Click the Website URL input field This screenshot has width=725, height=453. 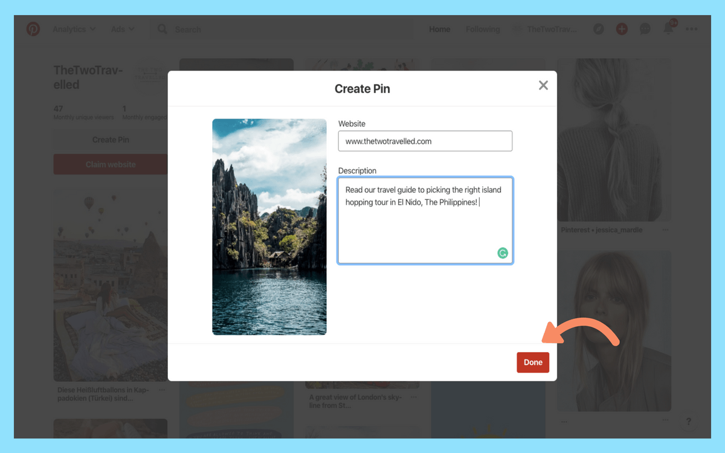[x=425, y=141]
